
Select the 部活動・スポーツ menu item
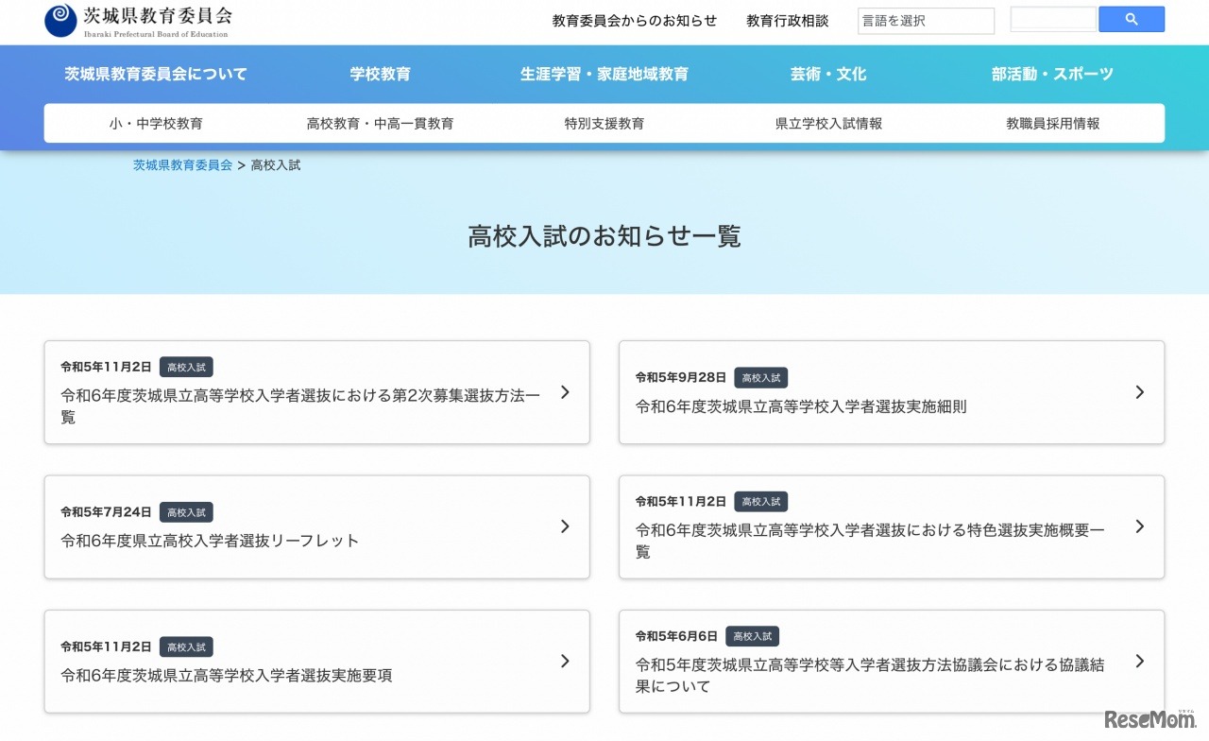tap(1052, 73)
